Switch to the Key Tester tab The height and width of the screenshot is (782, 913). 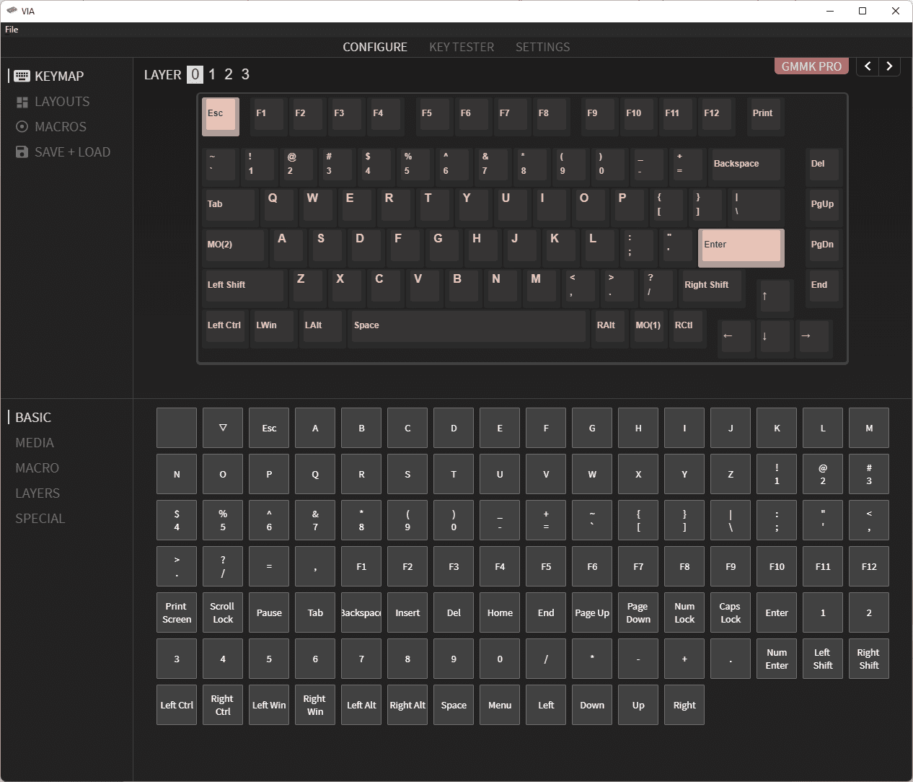(462, 47)
